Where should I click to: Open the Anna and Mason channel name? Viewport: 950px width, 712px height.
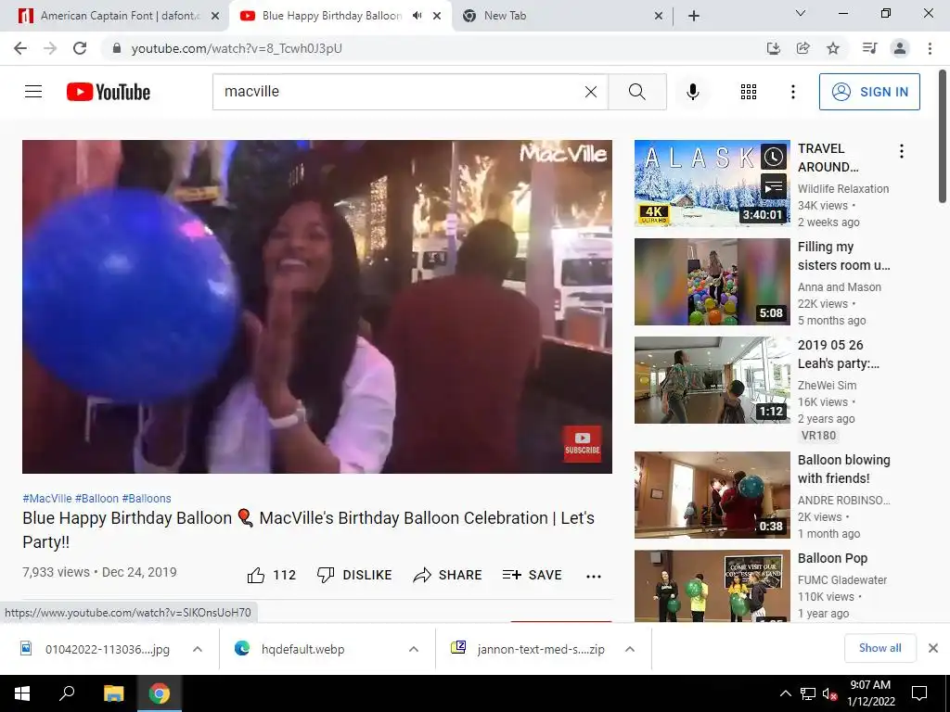(x=839, y=287)
